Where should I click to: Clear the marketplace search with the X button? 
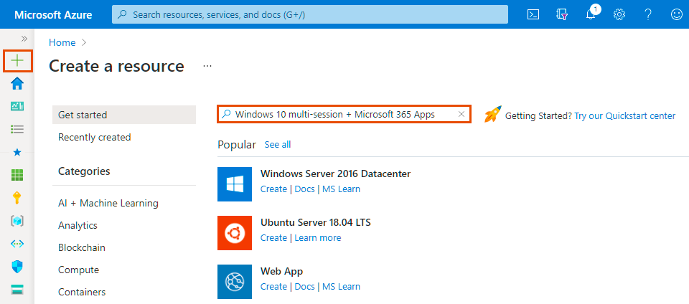tap(461, 115)
